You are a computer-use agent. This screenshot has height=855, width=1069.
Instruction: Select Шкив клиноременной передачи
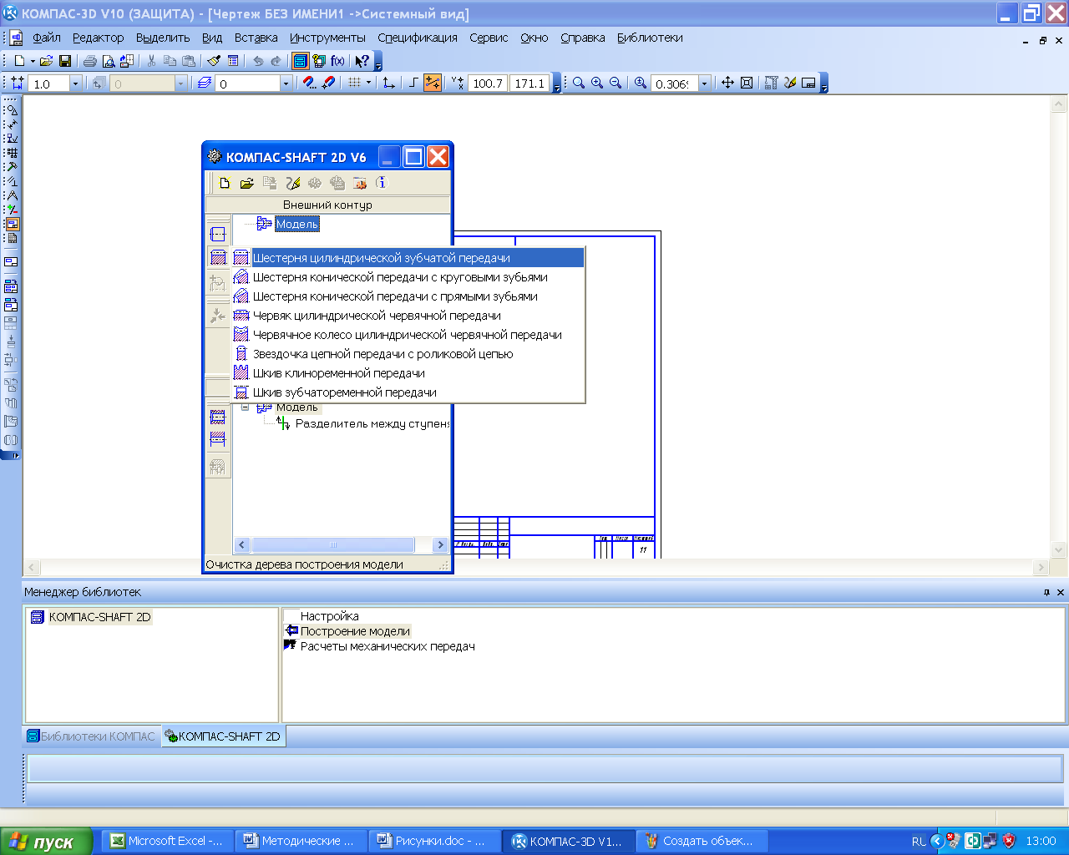tap(408, 373)
